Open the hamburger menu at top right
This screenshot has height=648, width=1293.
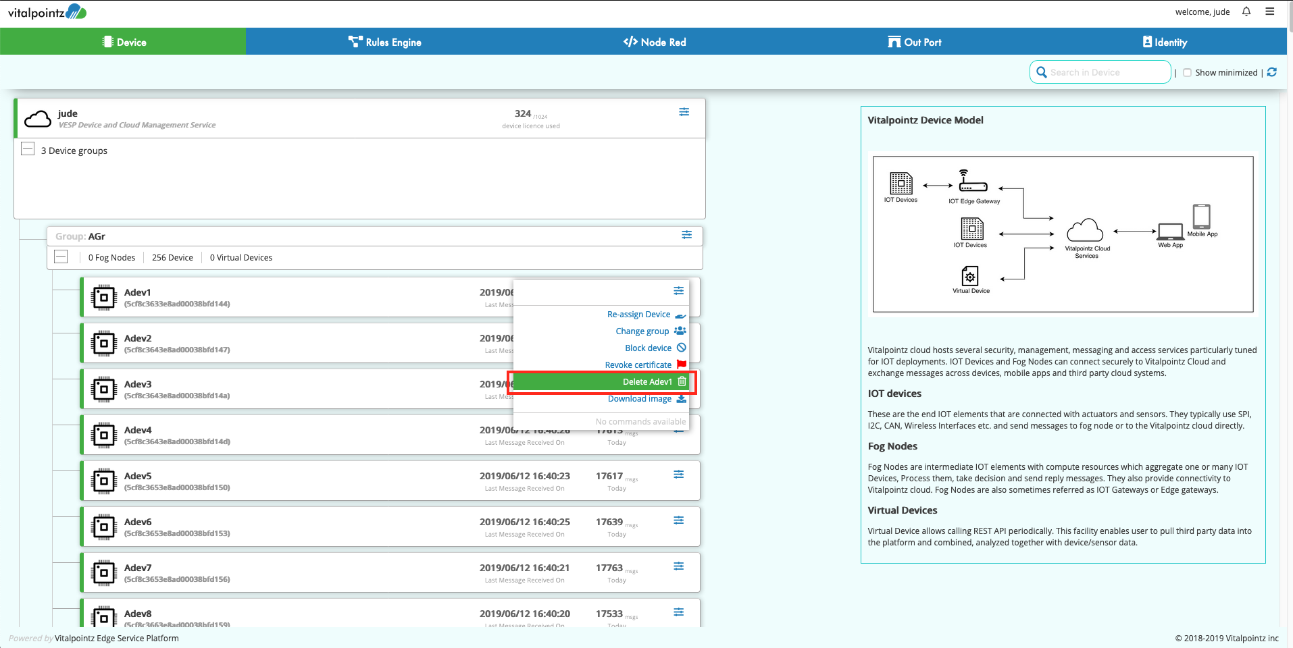[x=1270, y=11]
